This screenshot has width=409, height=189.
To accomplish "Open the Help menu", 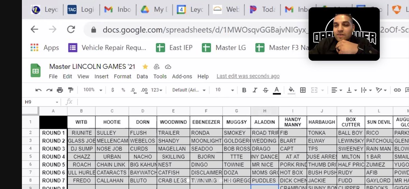I will 203,76.
